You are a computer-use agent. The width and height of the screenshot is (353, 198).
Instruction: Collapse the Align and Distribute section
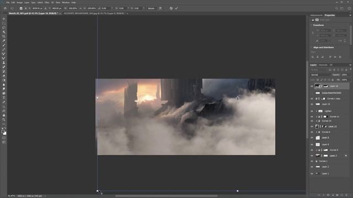coord(311,47)
